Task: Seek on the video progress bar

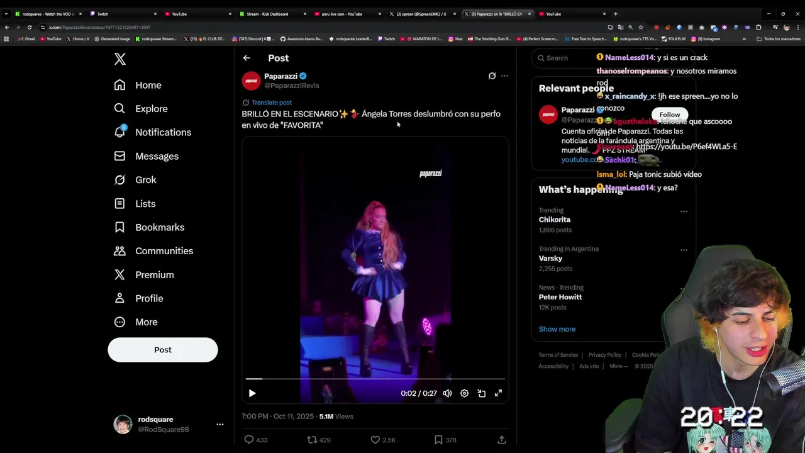Action: pyautogui.click(x=375, y=379)
